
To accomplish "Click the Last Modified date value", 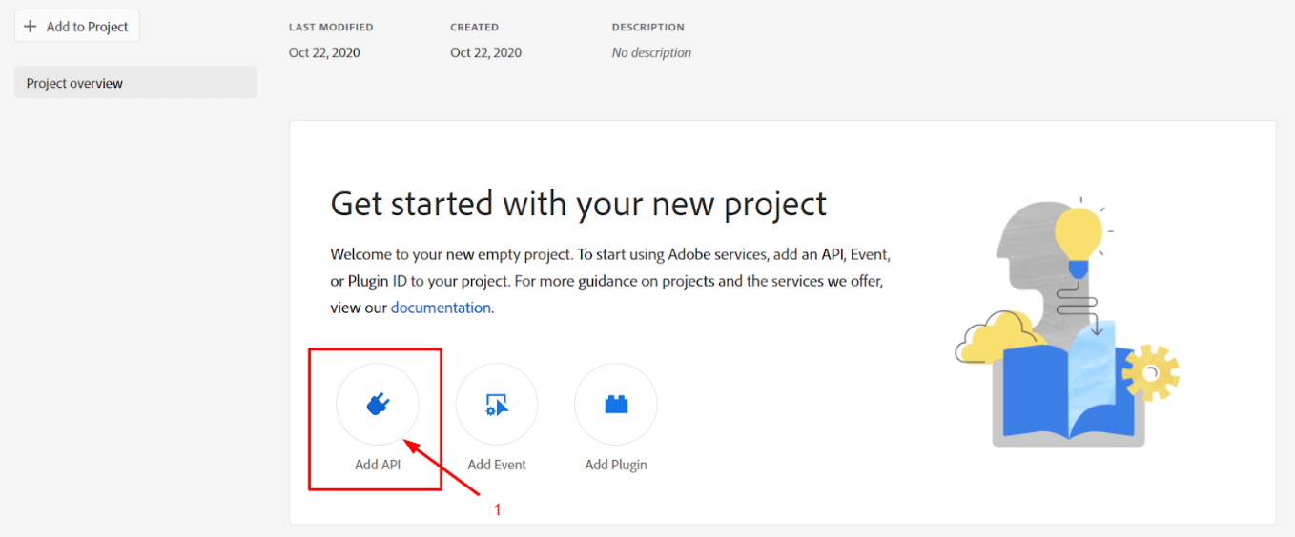I will (x=324, y=52).
